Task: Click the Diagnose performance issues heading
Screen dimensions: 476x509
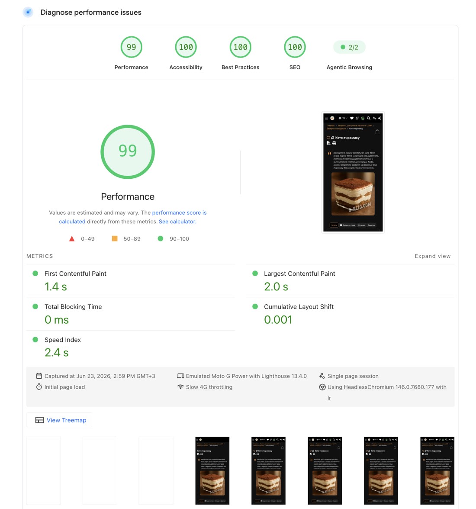Action: (91, 12)
